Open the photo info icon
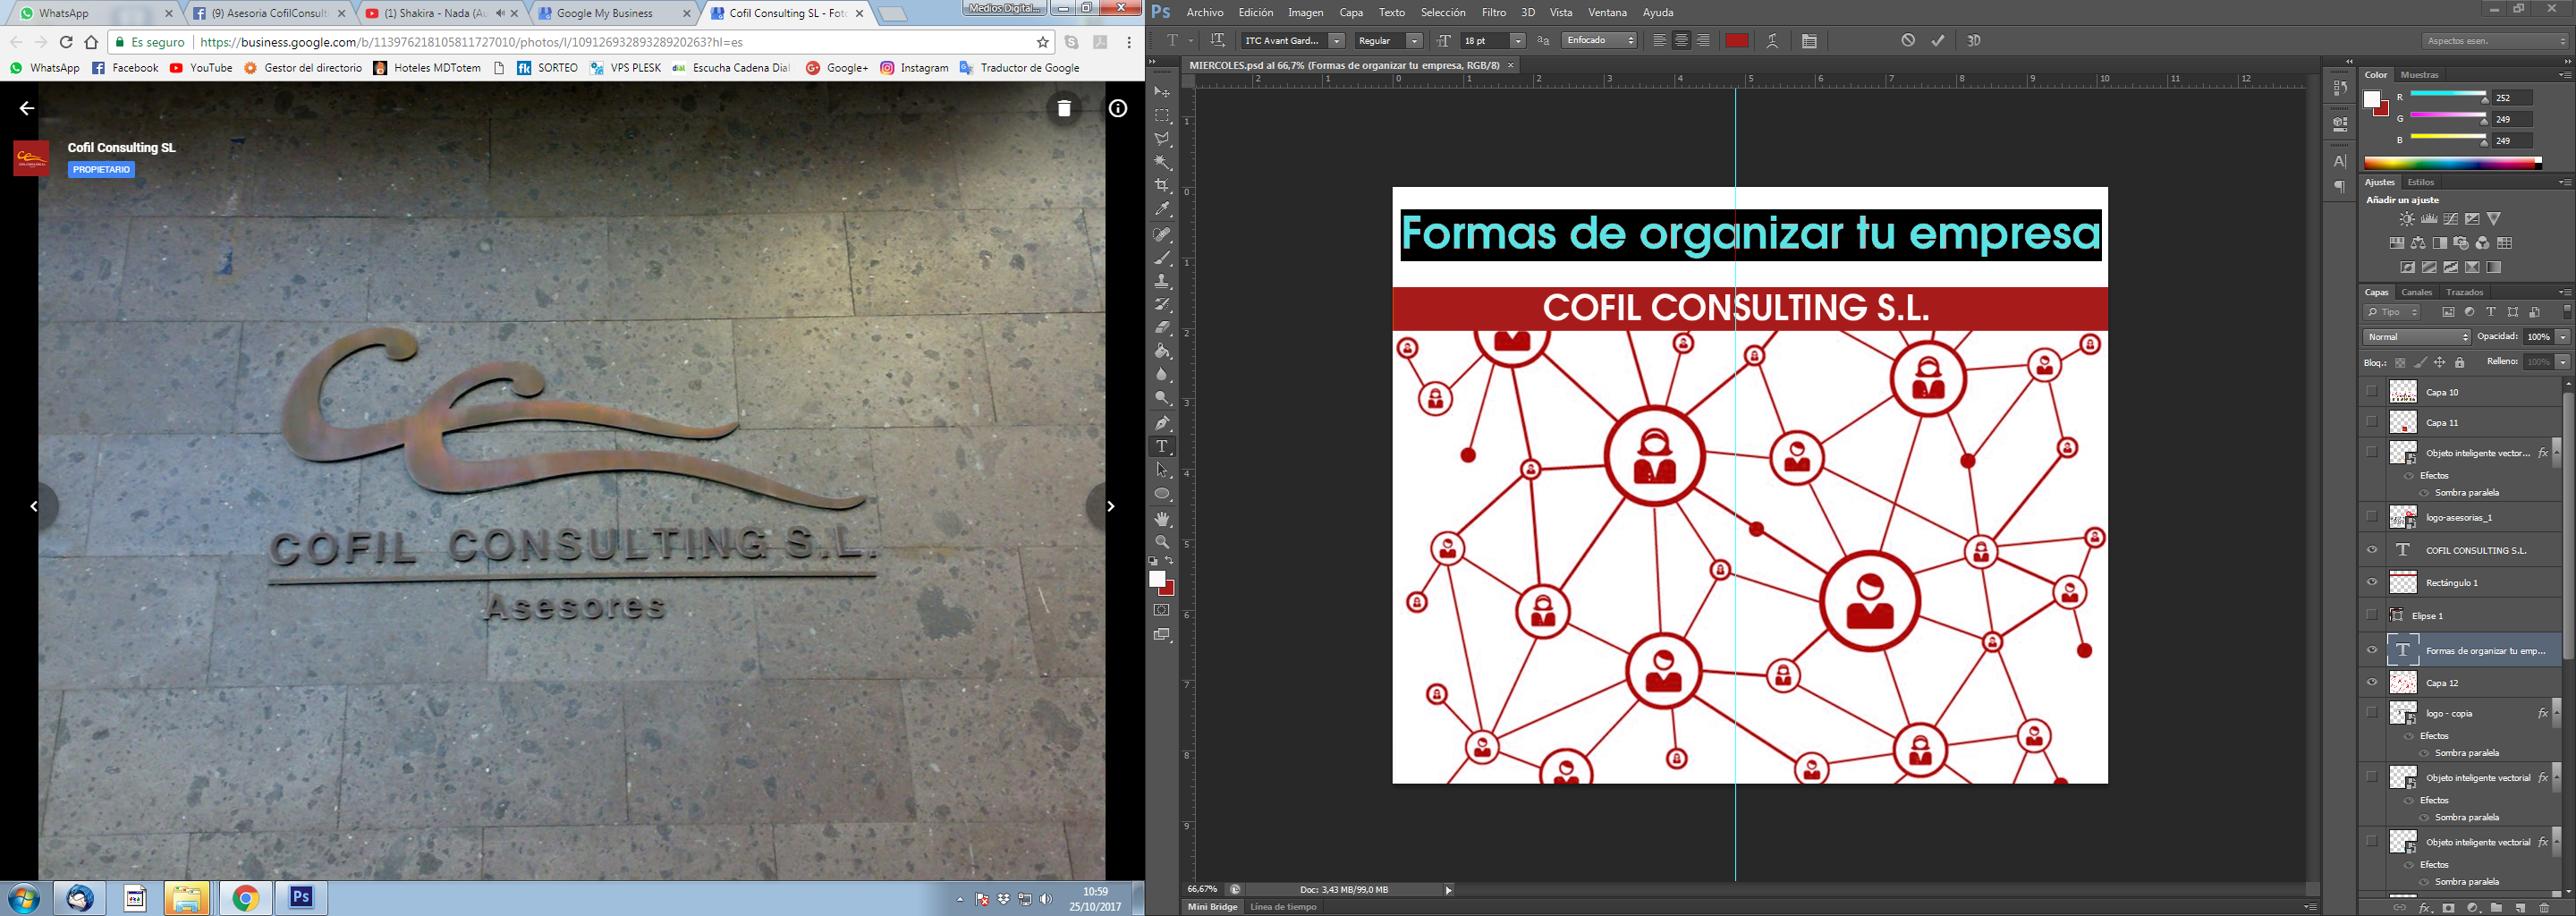Image resolution: width=2576 pixels, height=916 pixels. tap(1117, 109)
